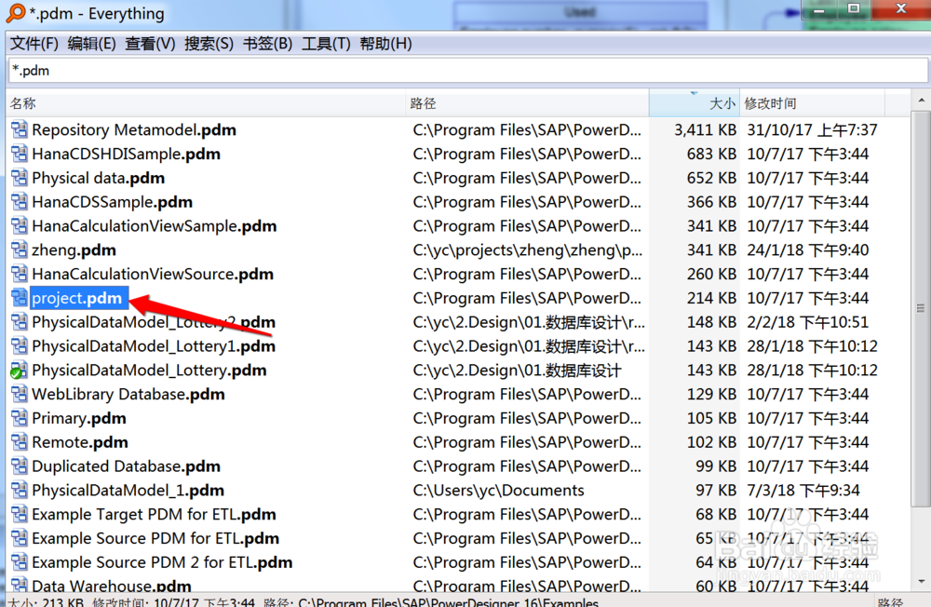Click file icon of Primary.pdm

pyautogui.click(x=19, y=418)
